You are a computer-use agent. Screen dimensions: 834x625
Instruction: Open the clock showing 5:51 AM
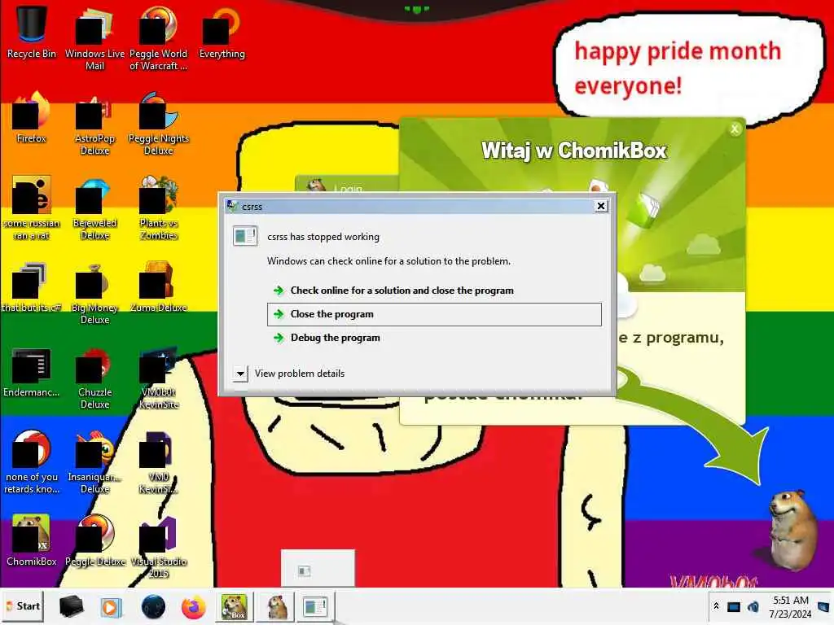point(790,607)
